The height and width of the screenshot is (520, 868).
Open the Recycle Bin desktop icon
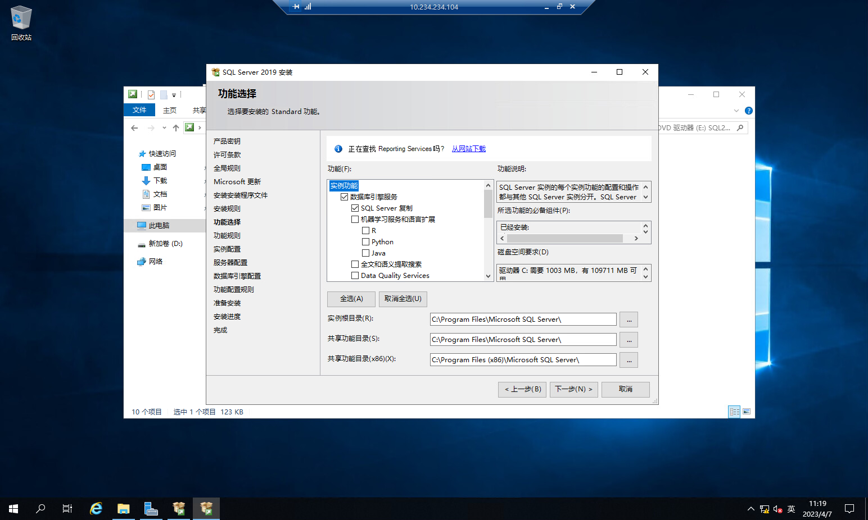tap(21, 22)
